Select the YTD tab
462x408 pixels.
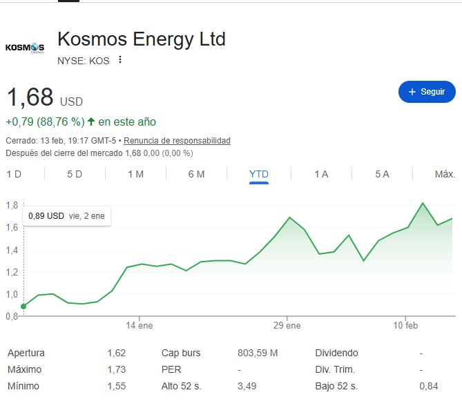[259, 174]
